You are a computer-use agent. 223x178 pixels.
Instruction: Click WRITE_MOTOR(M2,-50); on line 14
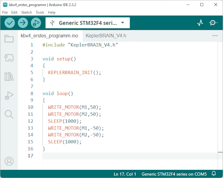point(76,135)
